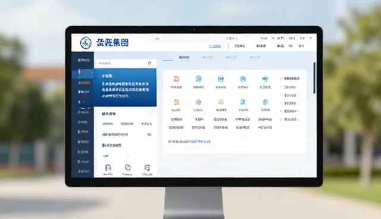
Task: Open the middle icon in top grid row
Action: 221,79
